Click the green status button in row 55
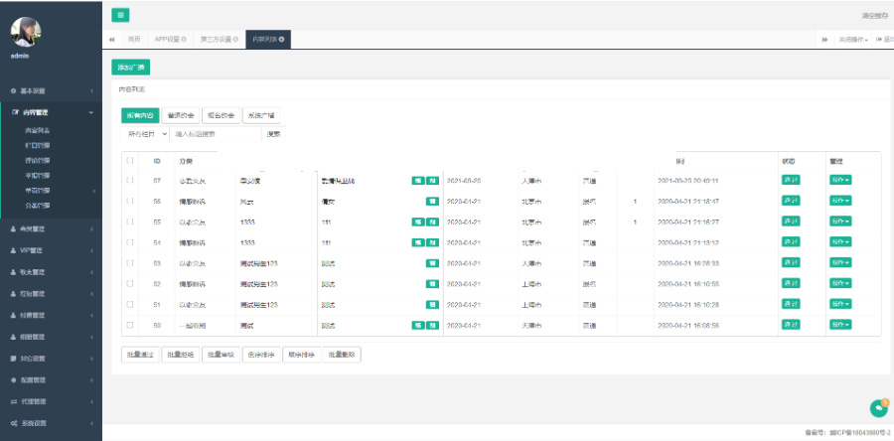Image resolution: width=894 pixels, height=441 pixels. pos(791,221)
